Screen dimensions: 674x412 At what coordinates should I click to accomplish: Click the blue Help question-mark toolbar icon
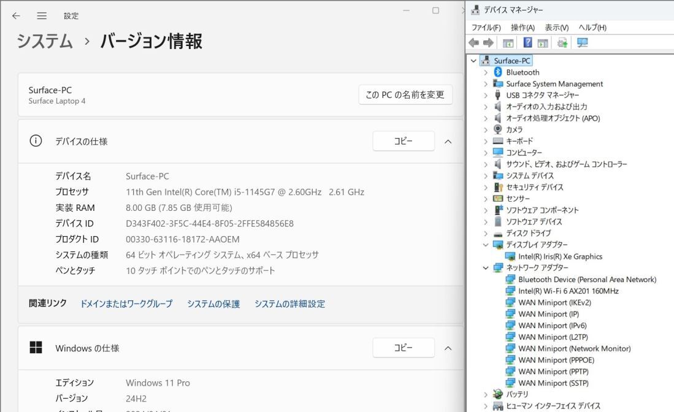click(x=527, y=42)
